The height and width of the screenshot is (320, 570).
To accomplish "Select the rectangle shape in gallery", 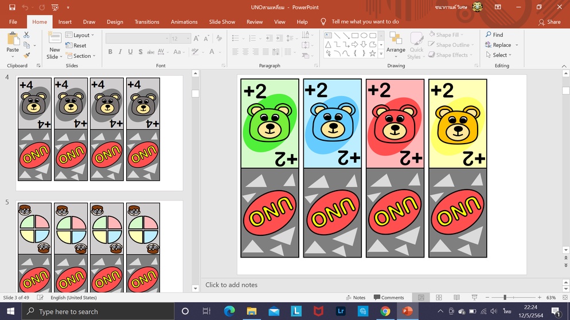I will click(355, 35).
